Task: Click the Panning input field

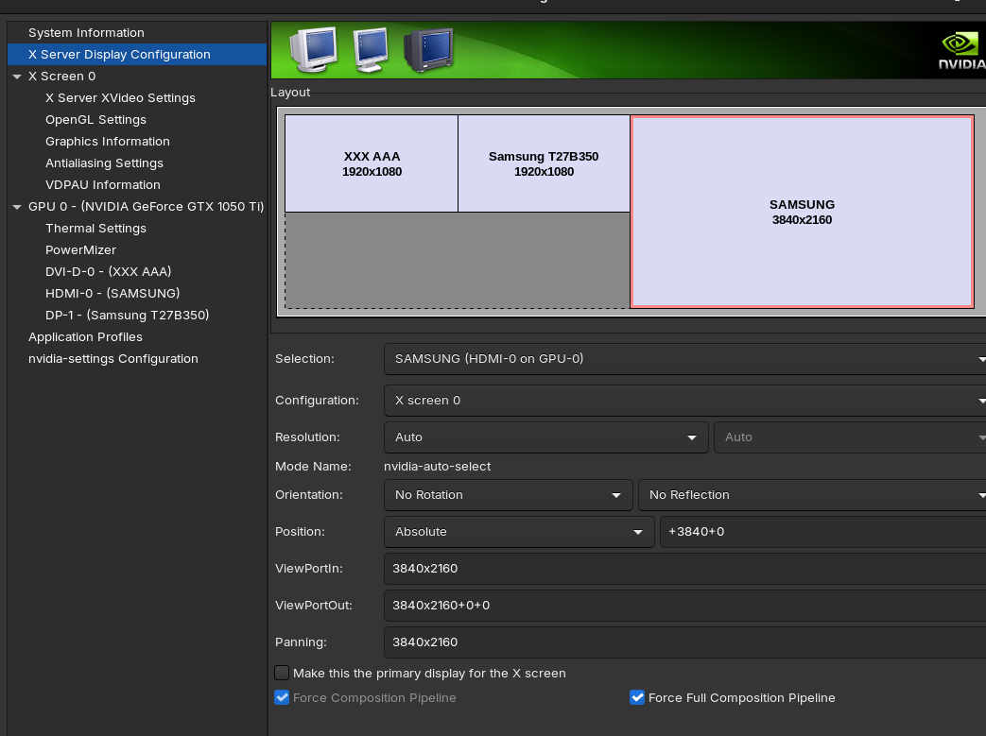Action: pyautogui.click(x=684, y=642)
